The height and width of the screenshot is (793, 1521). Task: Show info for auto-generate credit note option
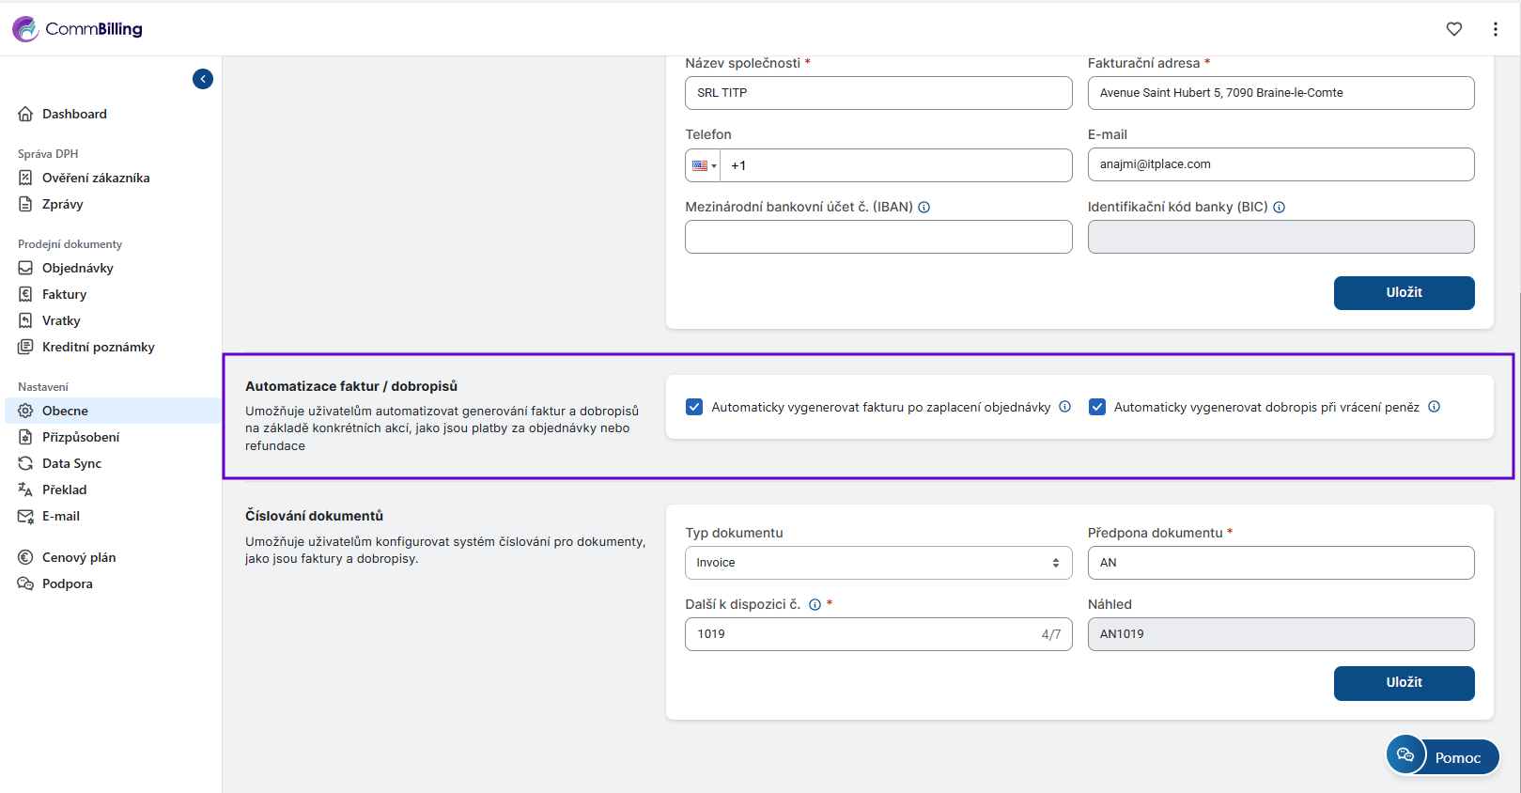coord(1434,407)
